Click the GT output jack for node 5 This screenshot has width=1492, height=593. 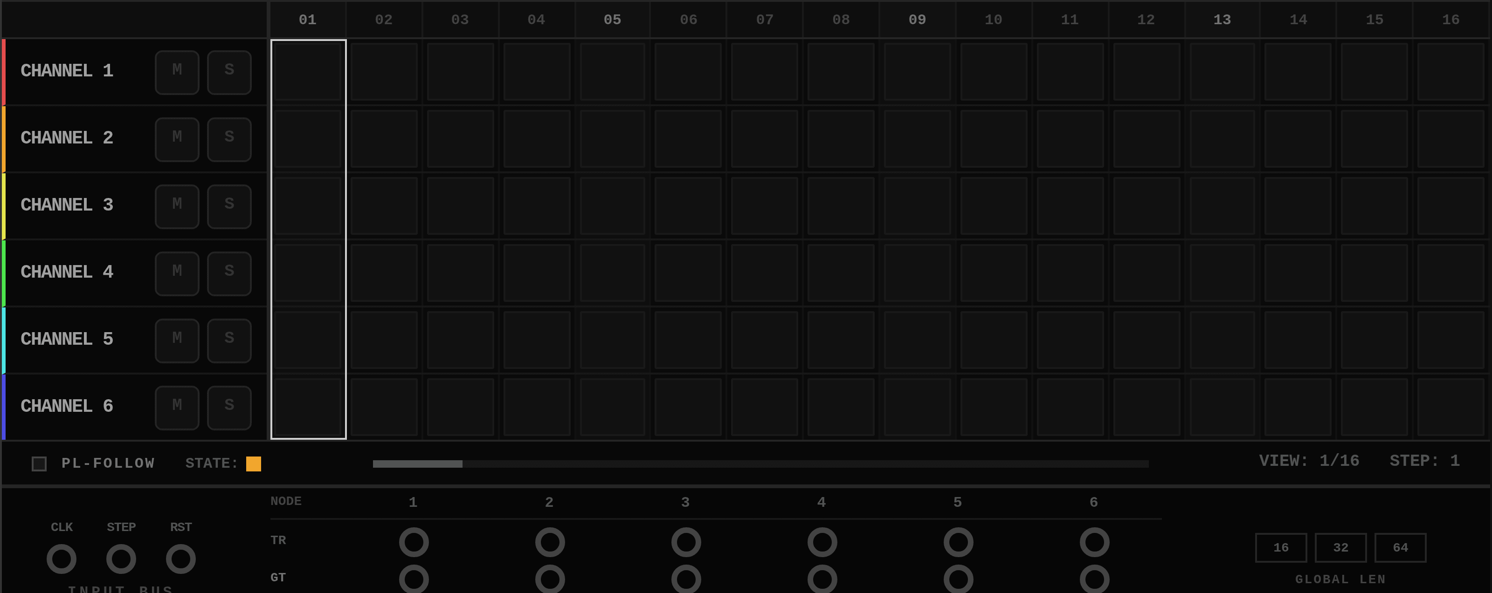click(x=958, y=579)
